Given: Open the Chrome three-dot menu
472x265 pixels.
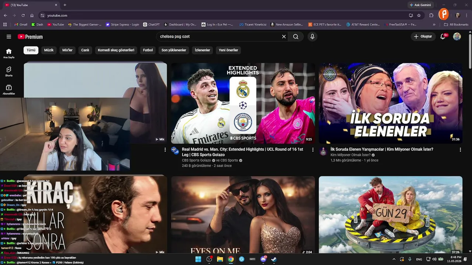Looking at the screenshot, I should click(466, 15).
